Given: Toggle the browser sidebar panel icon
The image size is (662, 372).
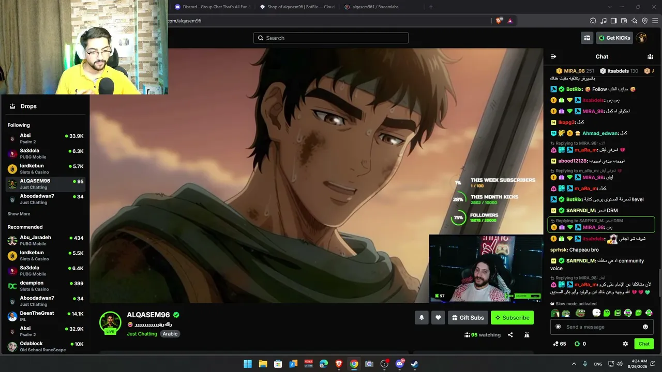Looking at the screenshot, I should [613, 21].
